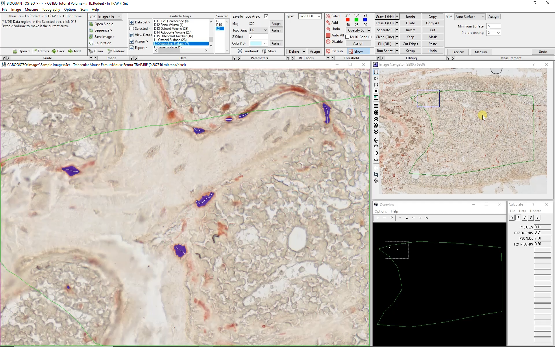Switch to tab B in Calculate panel
Screen dimensions: 555x347
pyautogui.click(x=518, y=218)
